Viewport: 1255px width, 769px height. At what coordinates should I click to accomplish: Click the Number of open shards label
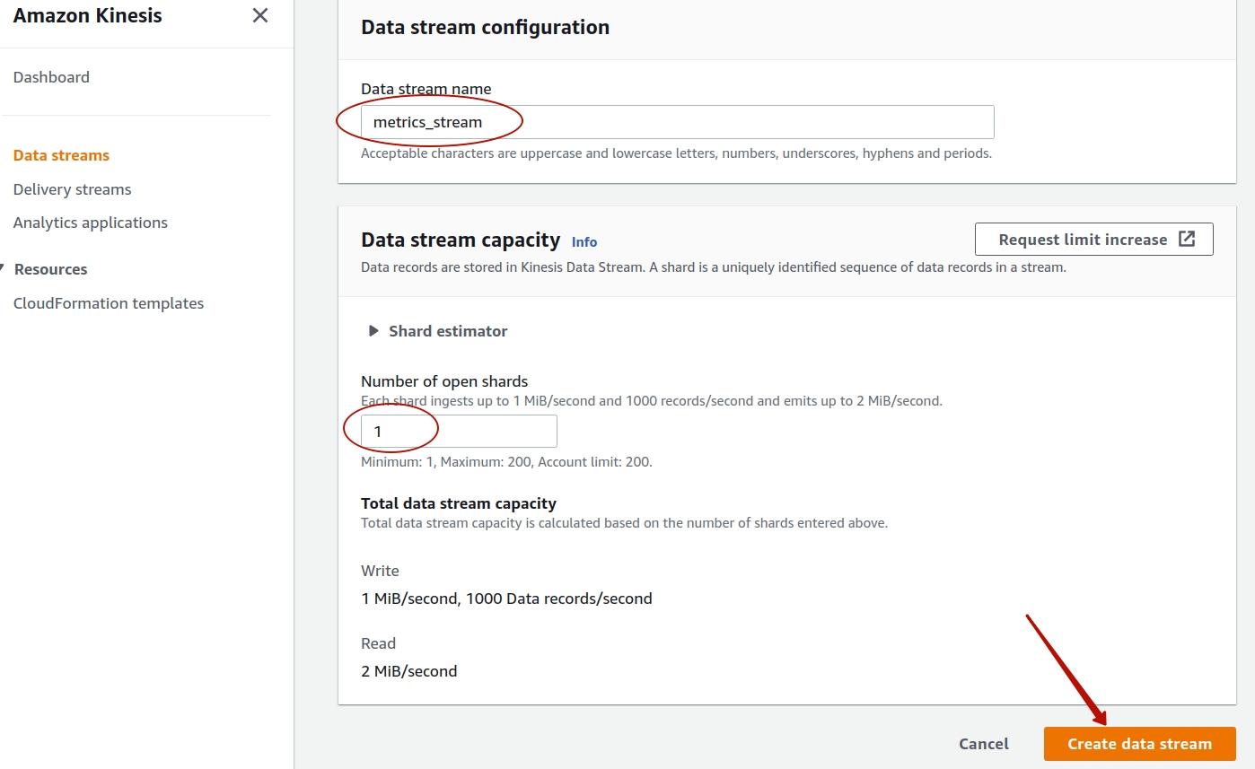tap(444, 381)
